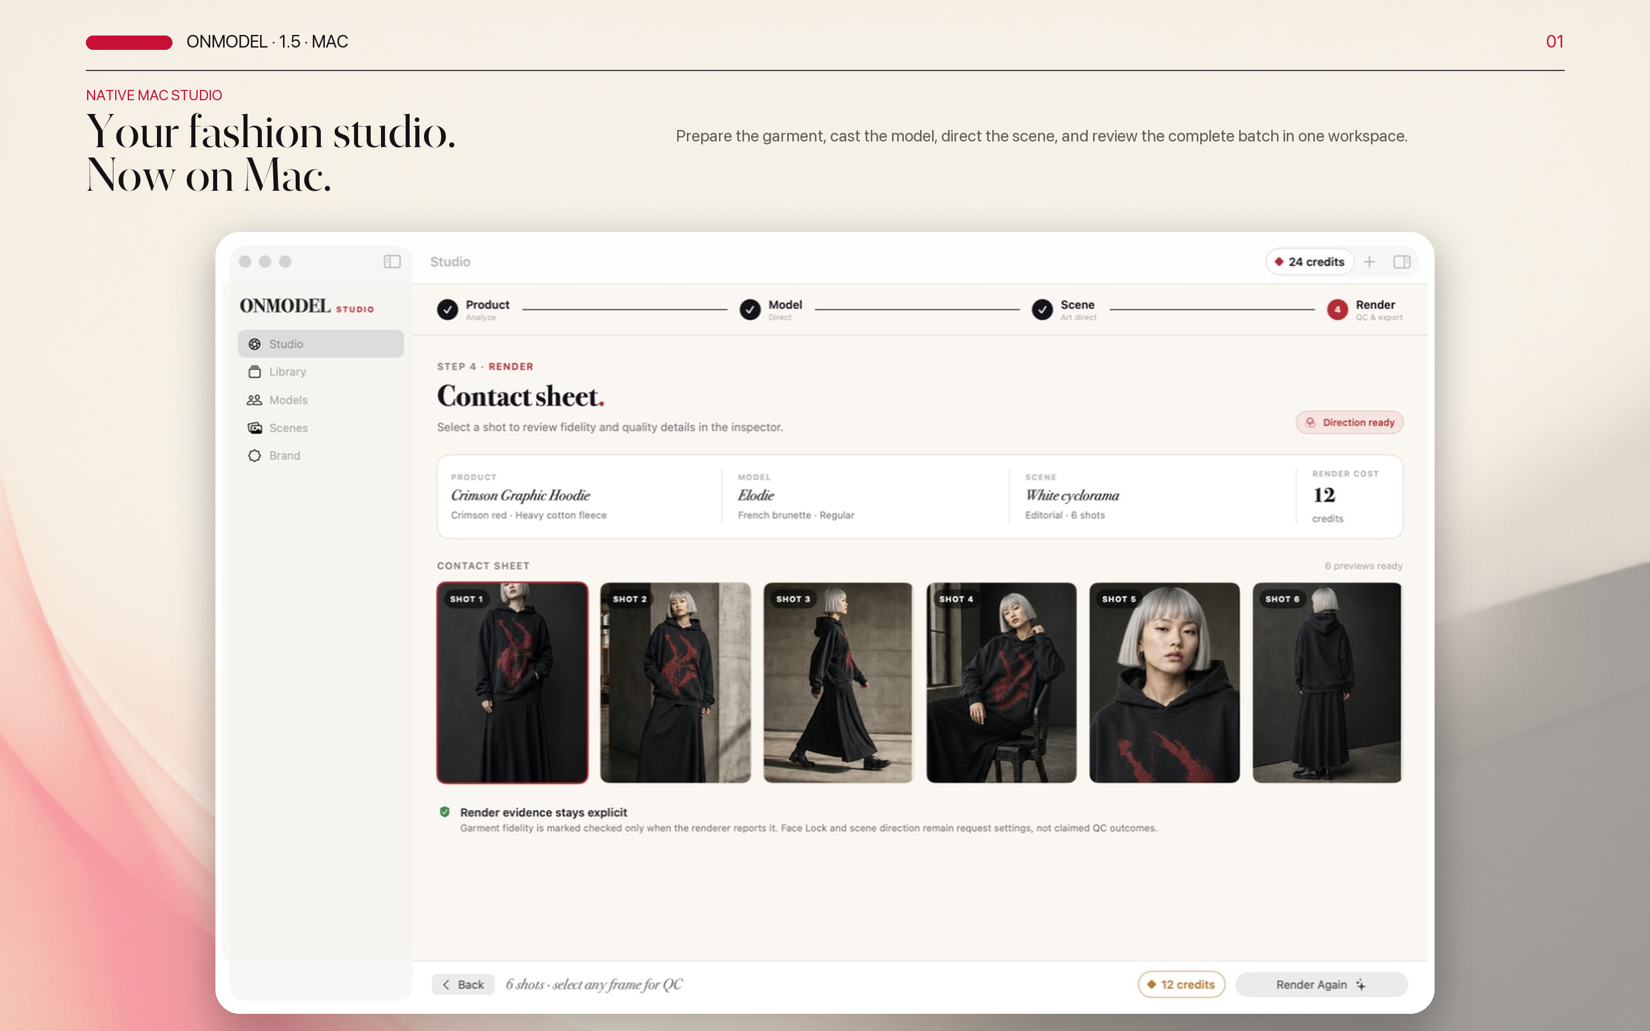Click the 6 shots select any frame text
Image resolution: width=1650 pixels, height=1031 pixels.
tap(594, 985)
